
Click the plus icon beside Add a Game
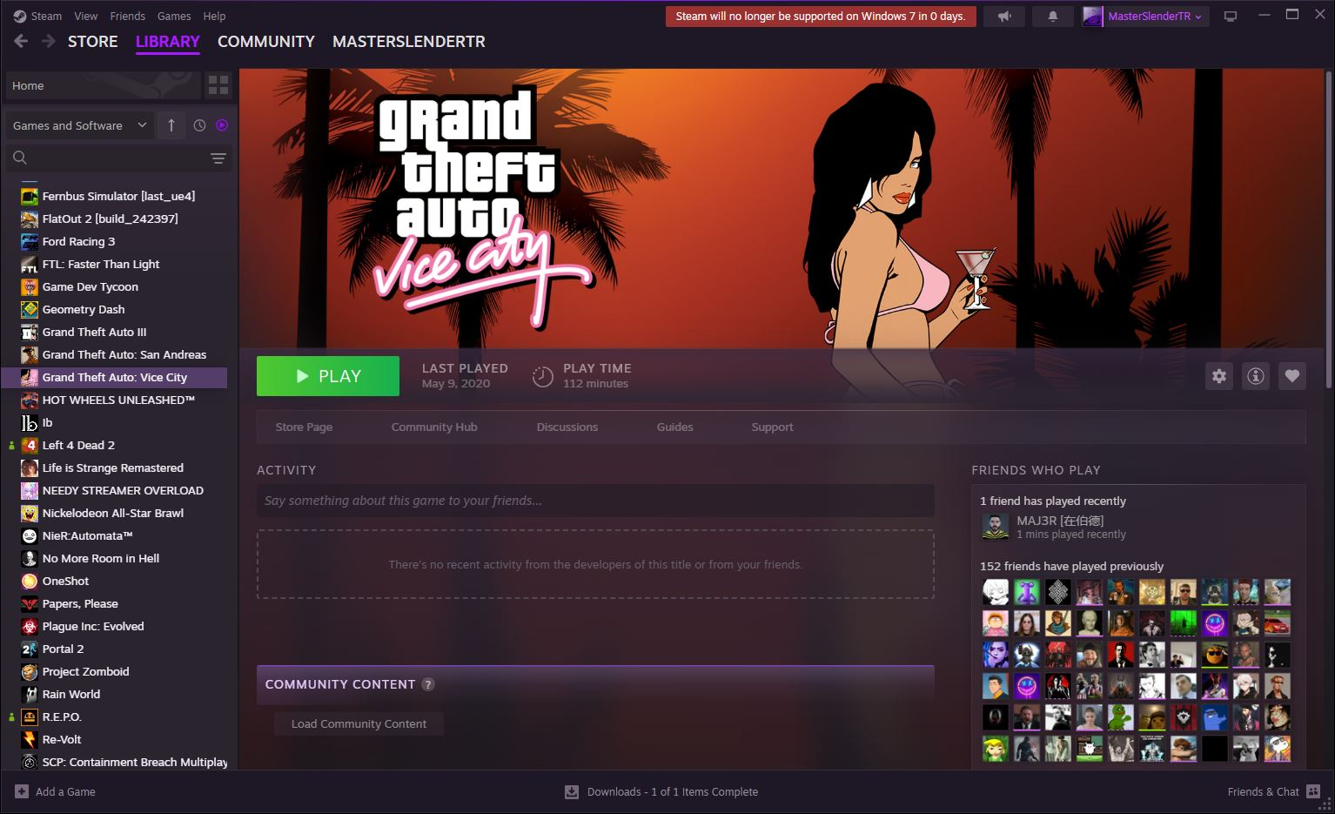22,791
